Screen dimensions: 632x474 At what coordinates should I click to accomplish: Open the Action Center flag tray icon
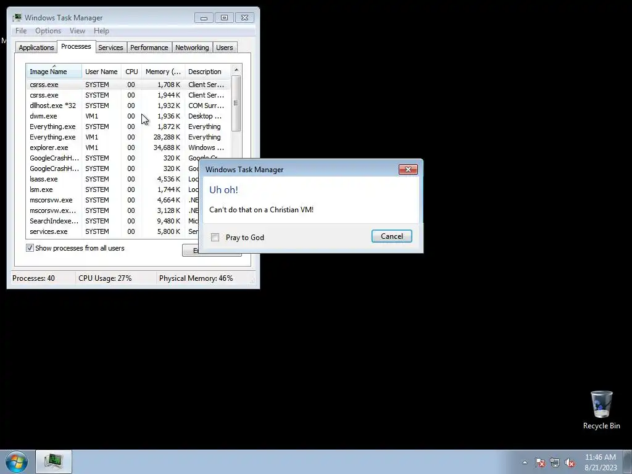click(x=540, y=462)
